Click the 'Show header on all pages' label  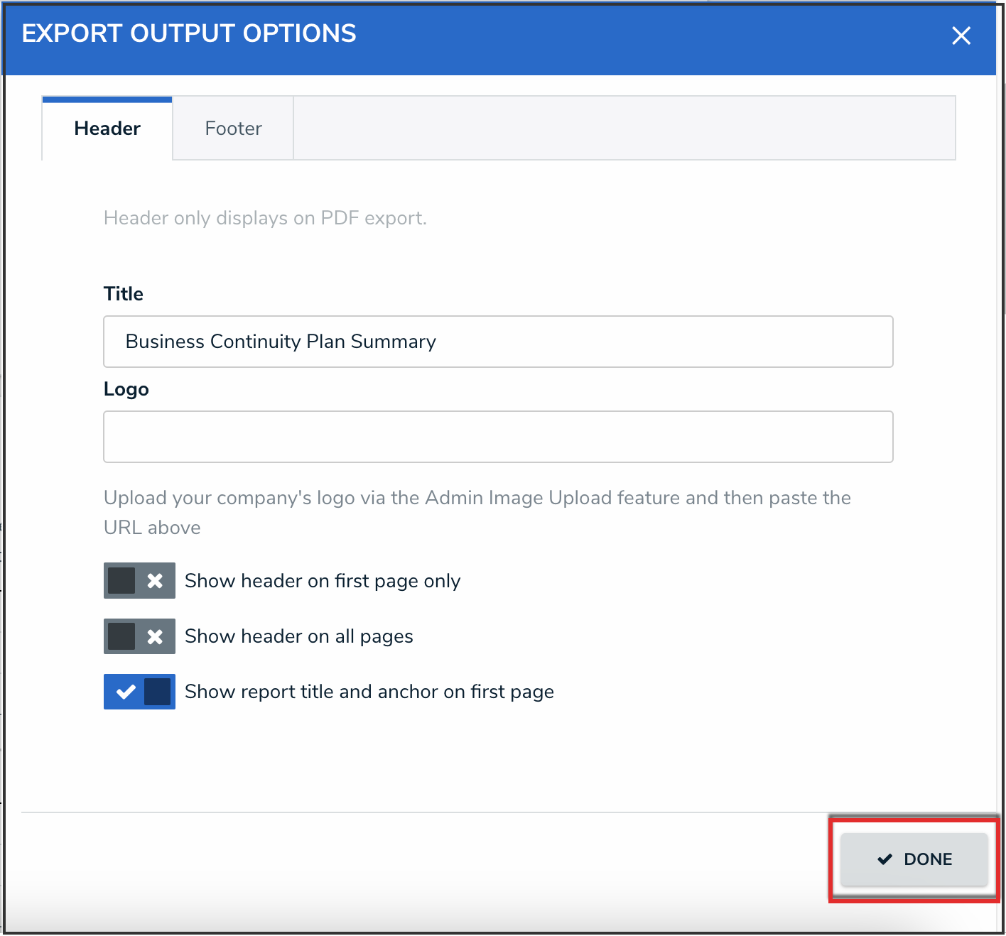click(298, 636)
